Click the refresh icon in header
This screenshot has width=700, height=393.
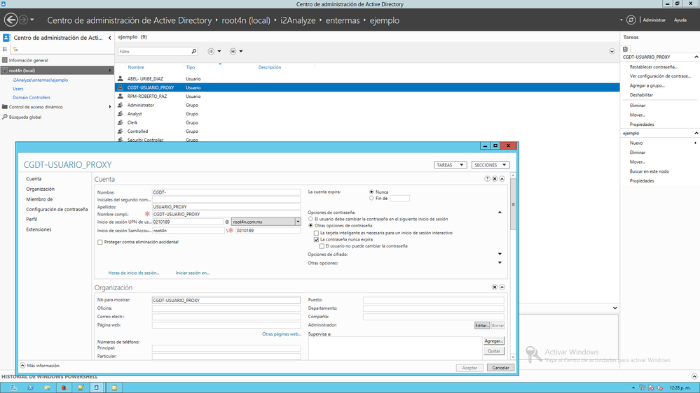point(632,20)
